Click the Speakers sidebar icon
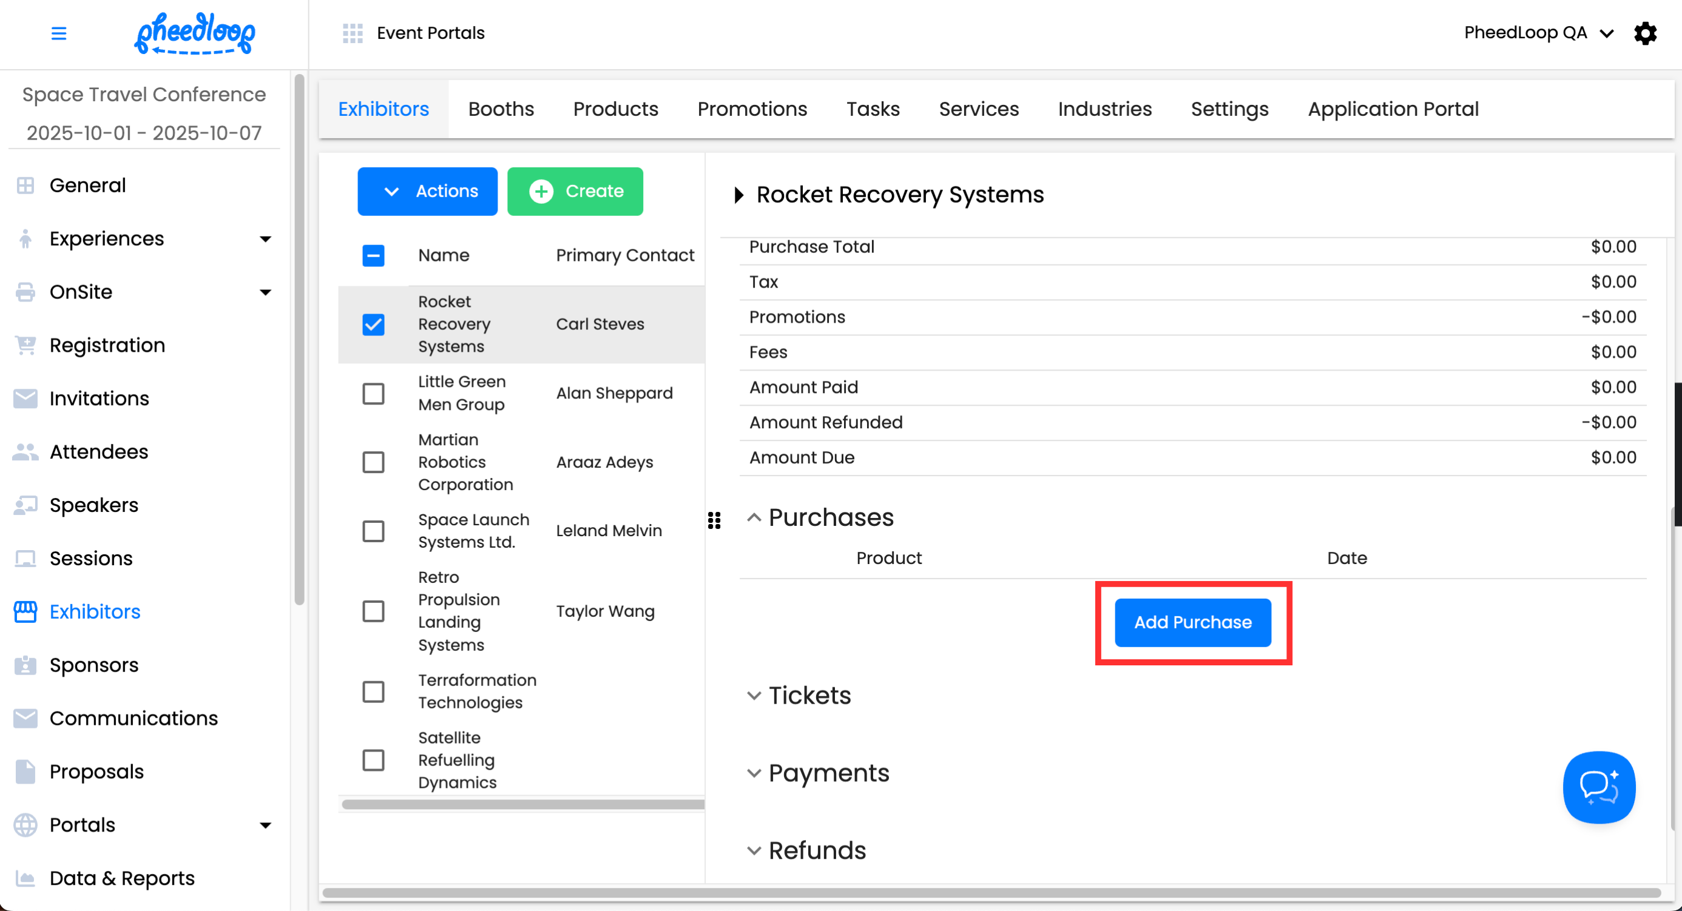The height and width of the screenshot is (911, 1682). pos(25,505)
